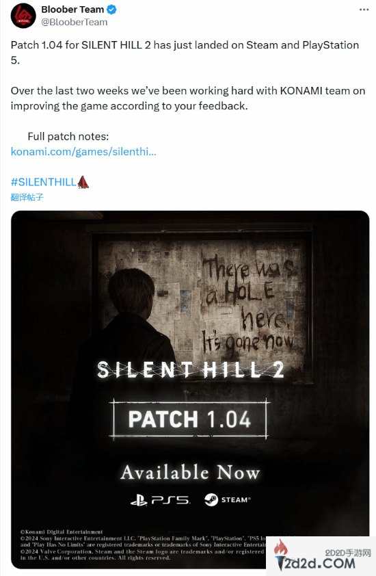This screenshot has width=376, height=576.
Task: Click the Konami Digital Entertainment copyright line
Action: pyautogui.click(x=62, y=532)
